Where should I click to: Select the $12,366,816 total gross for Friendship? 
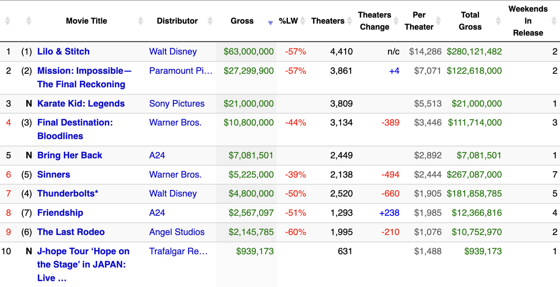(477, 213)
